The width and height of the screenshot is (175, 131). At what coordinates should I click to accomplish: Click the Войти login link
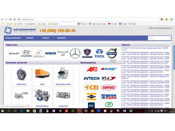pyautogui.click(x=151, y=28)
